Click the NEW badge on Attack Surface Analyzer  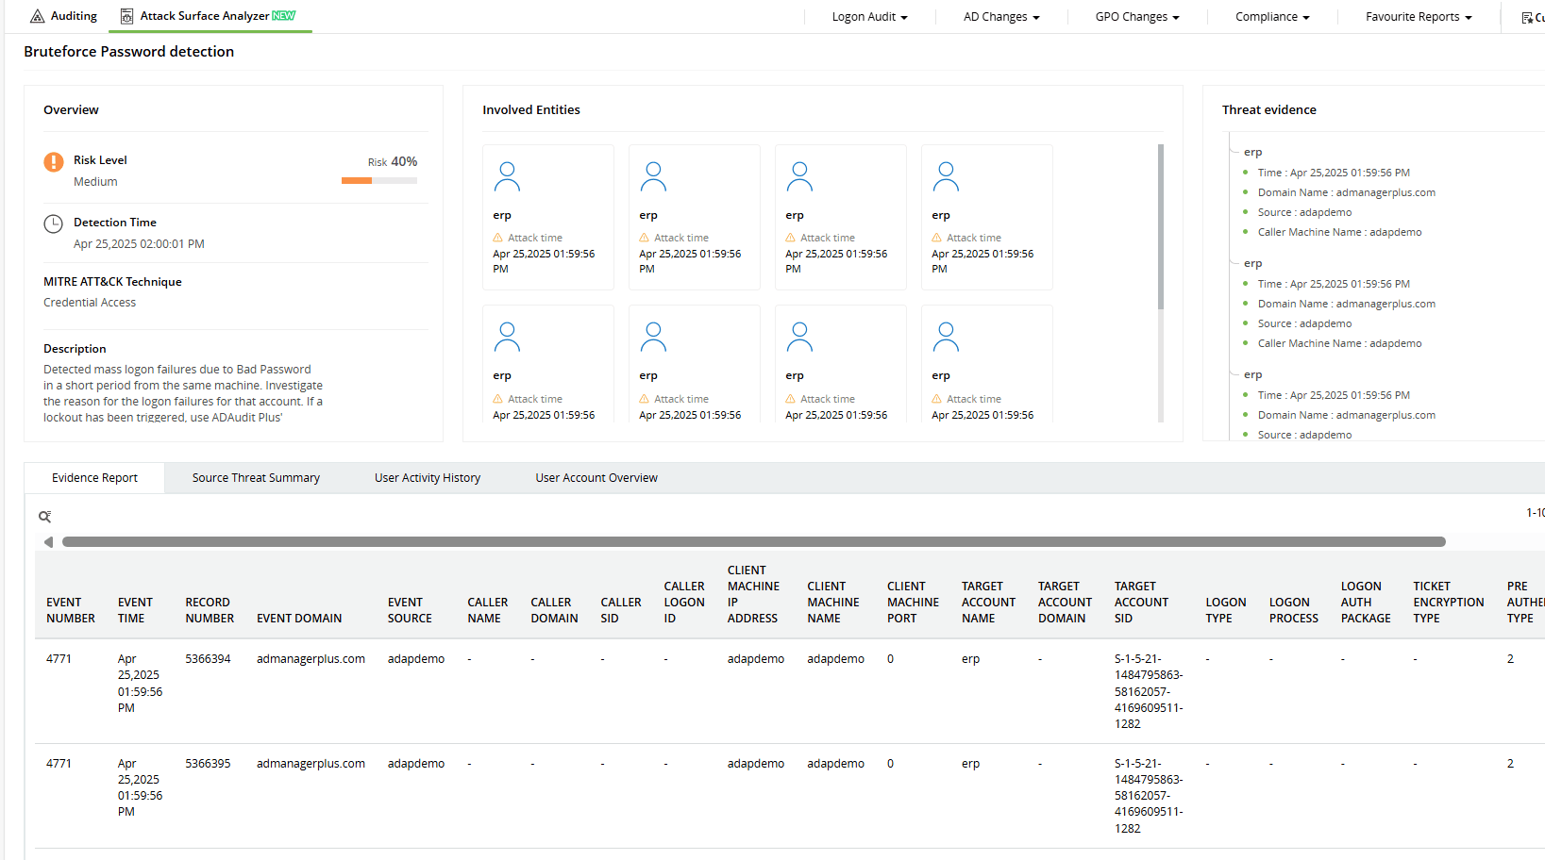pos(283,15)
